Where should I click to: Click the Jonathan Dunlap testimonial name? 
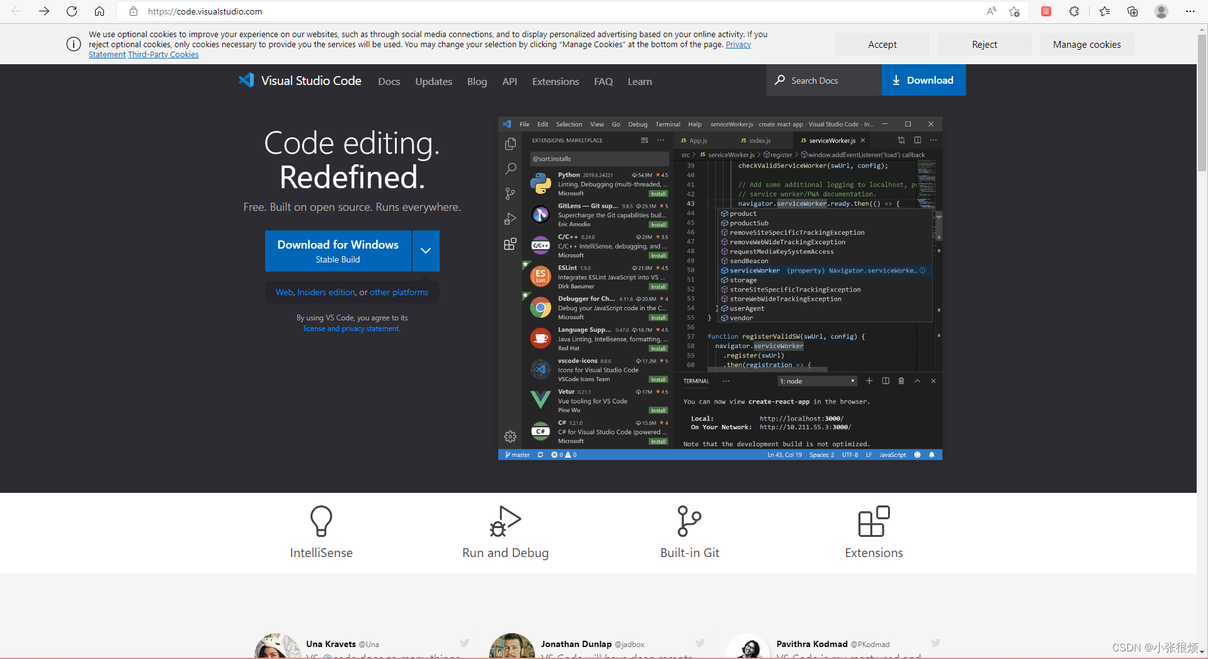point(576,644)
